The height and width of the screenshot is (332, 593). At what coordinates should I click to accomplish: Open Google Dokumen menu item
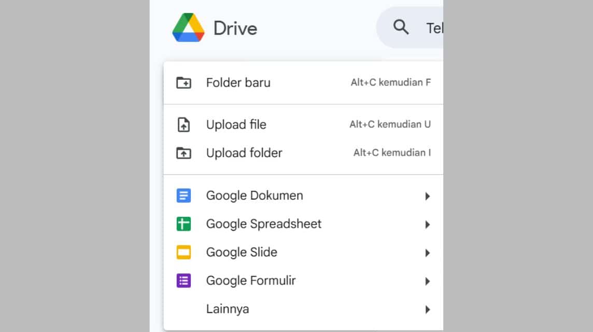(303, 196)
